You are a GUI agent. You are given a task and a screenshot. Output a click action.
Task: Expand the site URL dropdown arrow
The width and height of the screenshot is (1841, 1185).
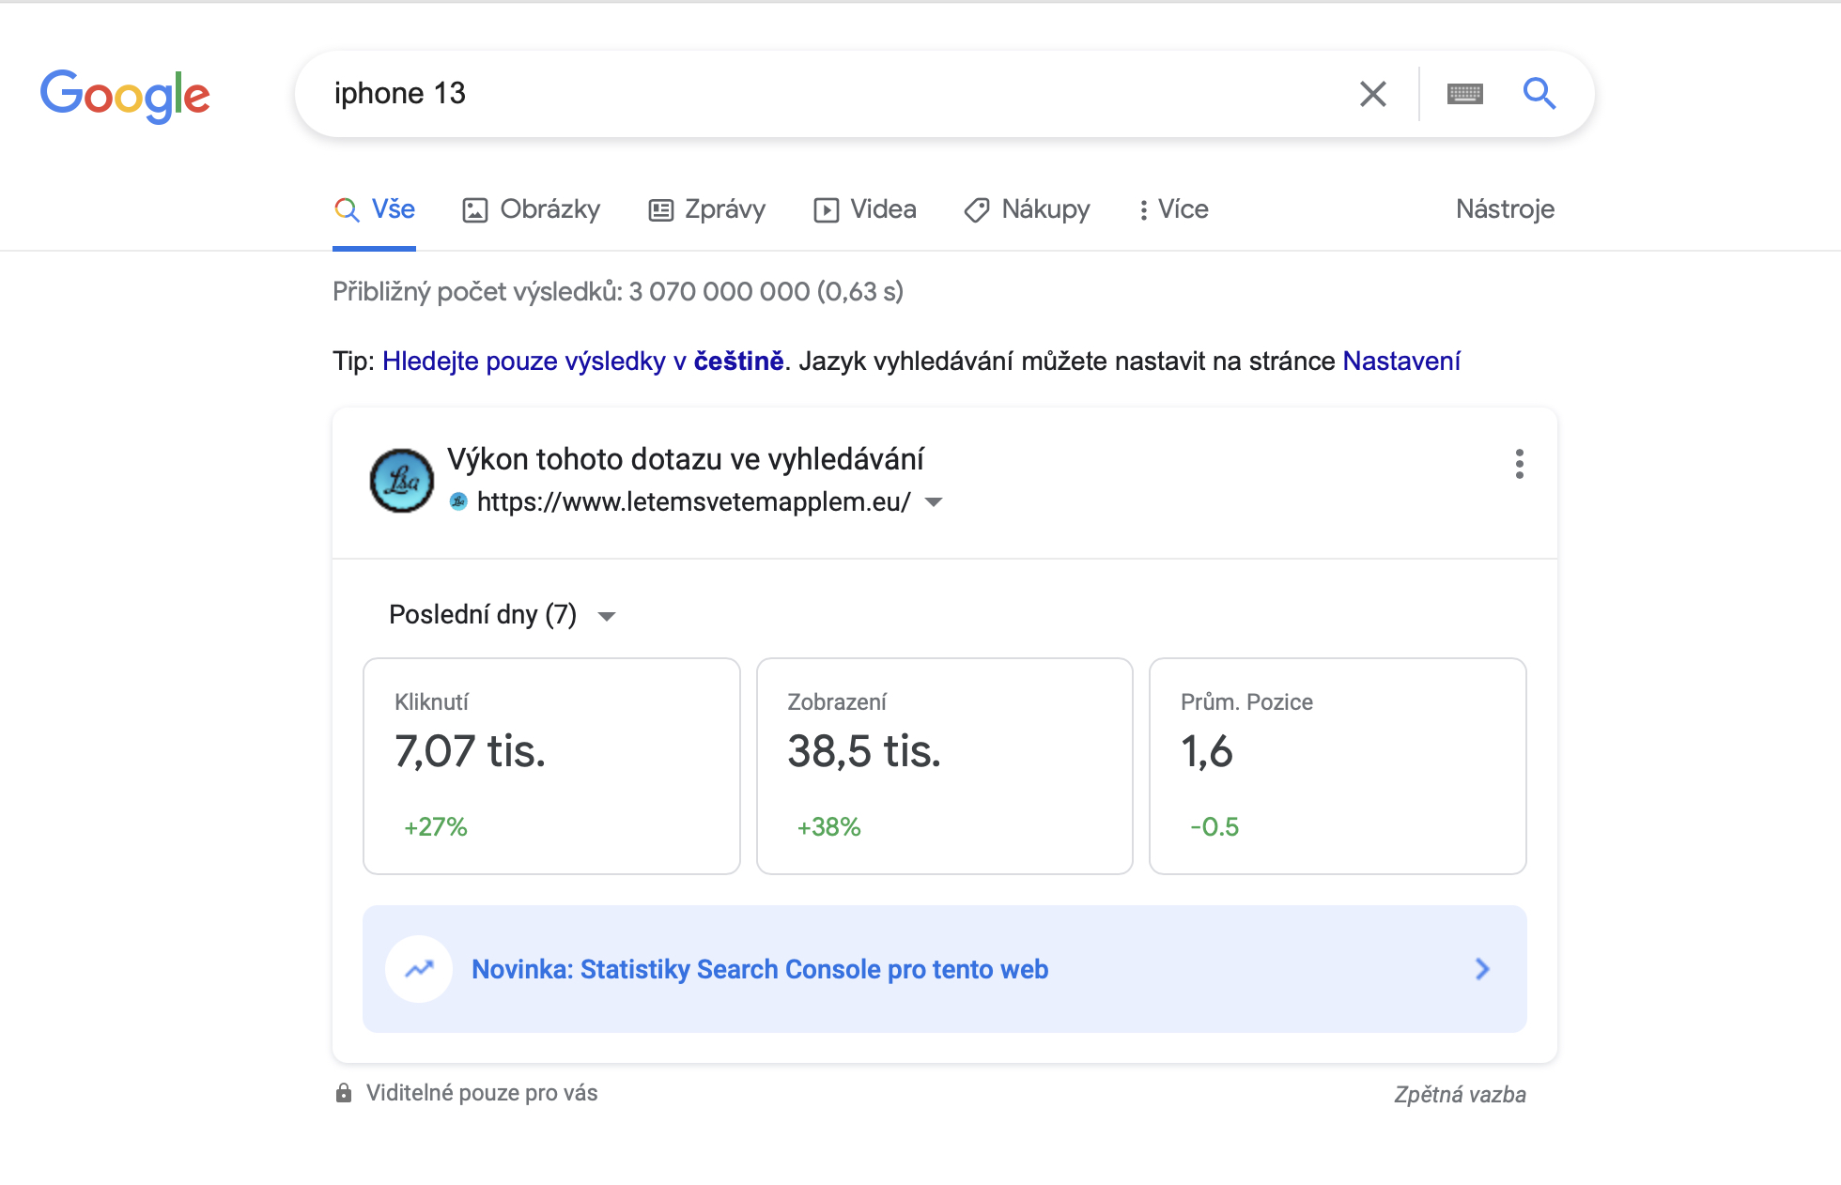point(934,502)
